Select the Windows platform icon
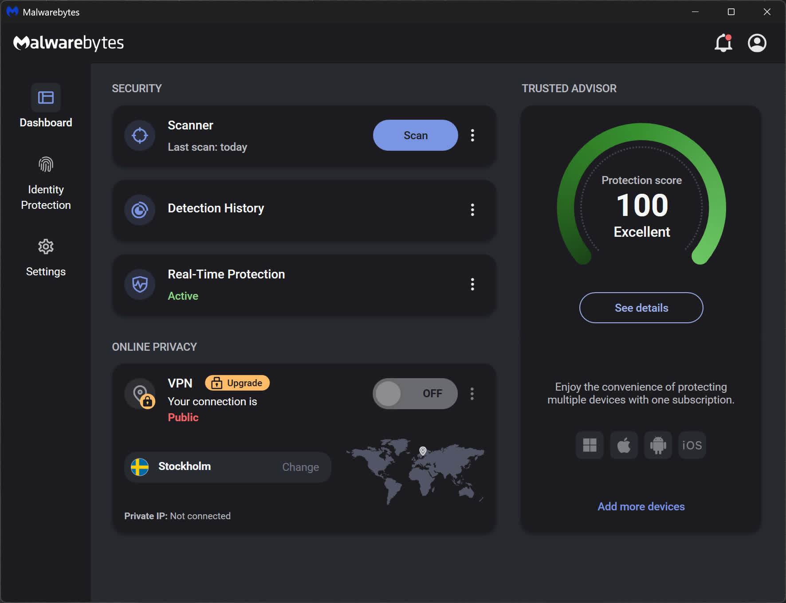This screenshot has height=603, width=786. [589, 445]
